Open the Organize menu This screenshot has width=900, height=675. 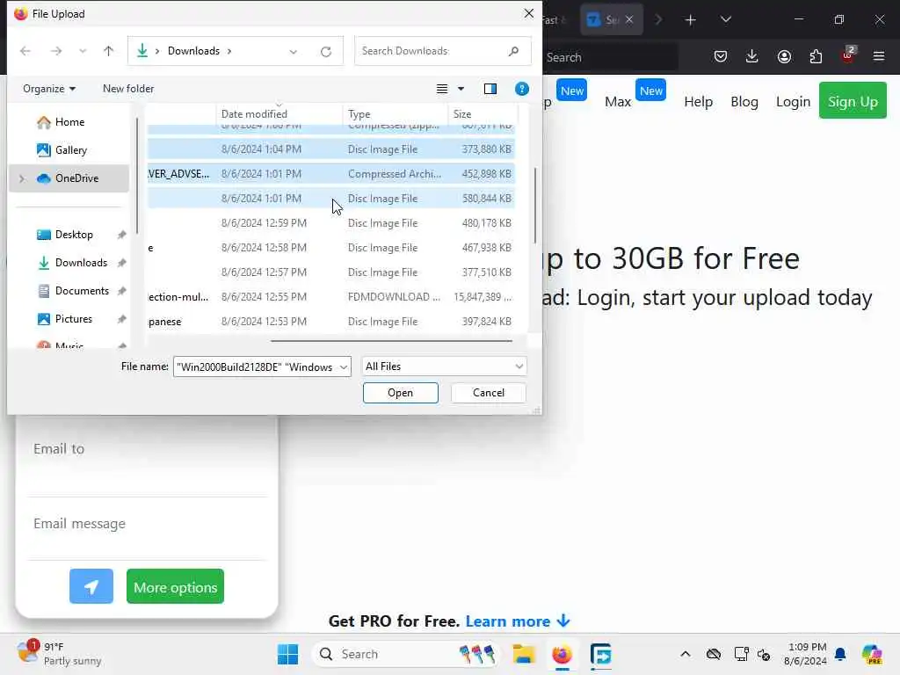click(49, 89)
